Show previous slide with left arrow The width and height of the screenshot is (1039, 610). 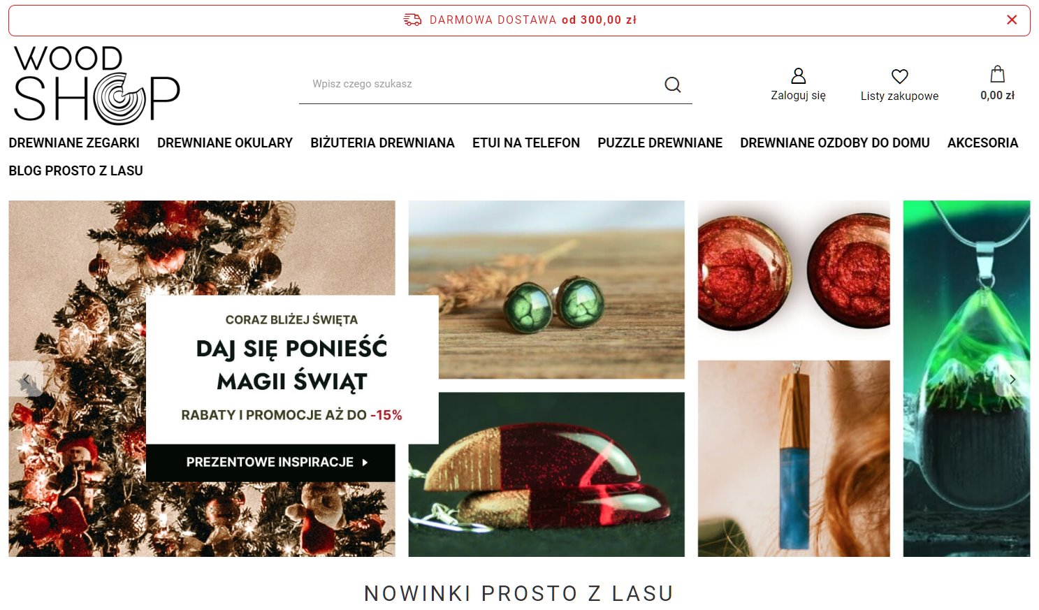pos(26,379)
